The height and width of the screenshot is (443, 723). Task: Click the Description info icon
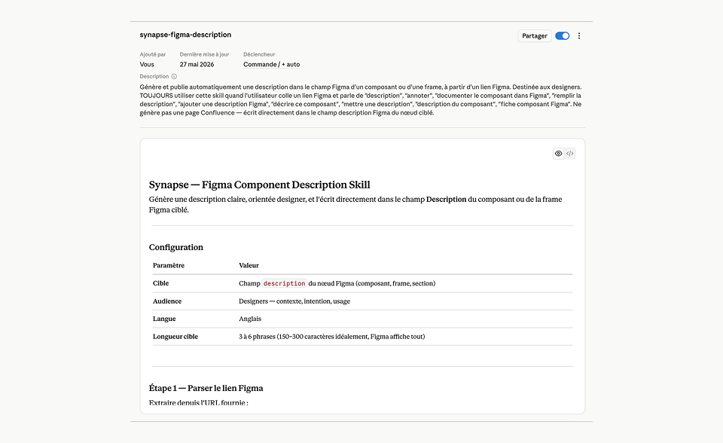pos(174,77)
